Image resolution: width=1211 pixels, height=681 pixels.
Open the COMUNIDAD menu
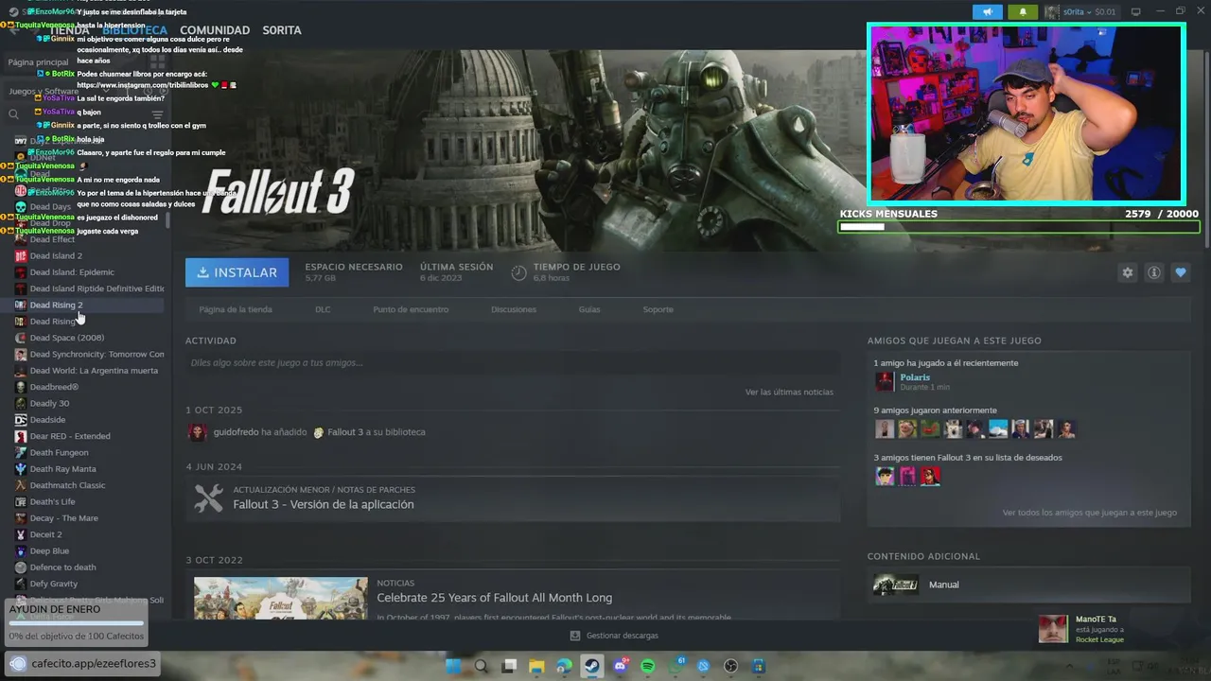[x=215, y=30]
